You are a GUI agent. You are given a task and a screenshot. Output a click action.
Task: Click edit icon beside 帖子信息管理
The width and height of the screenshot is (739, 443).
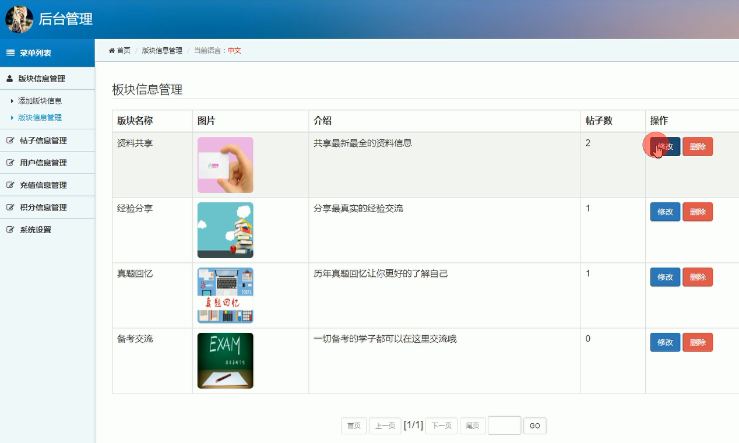pyautogui.click(x=10, y=140)
